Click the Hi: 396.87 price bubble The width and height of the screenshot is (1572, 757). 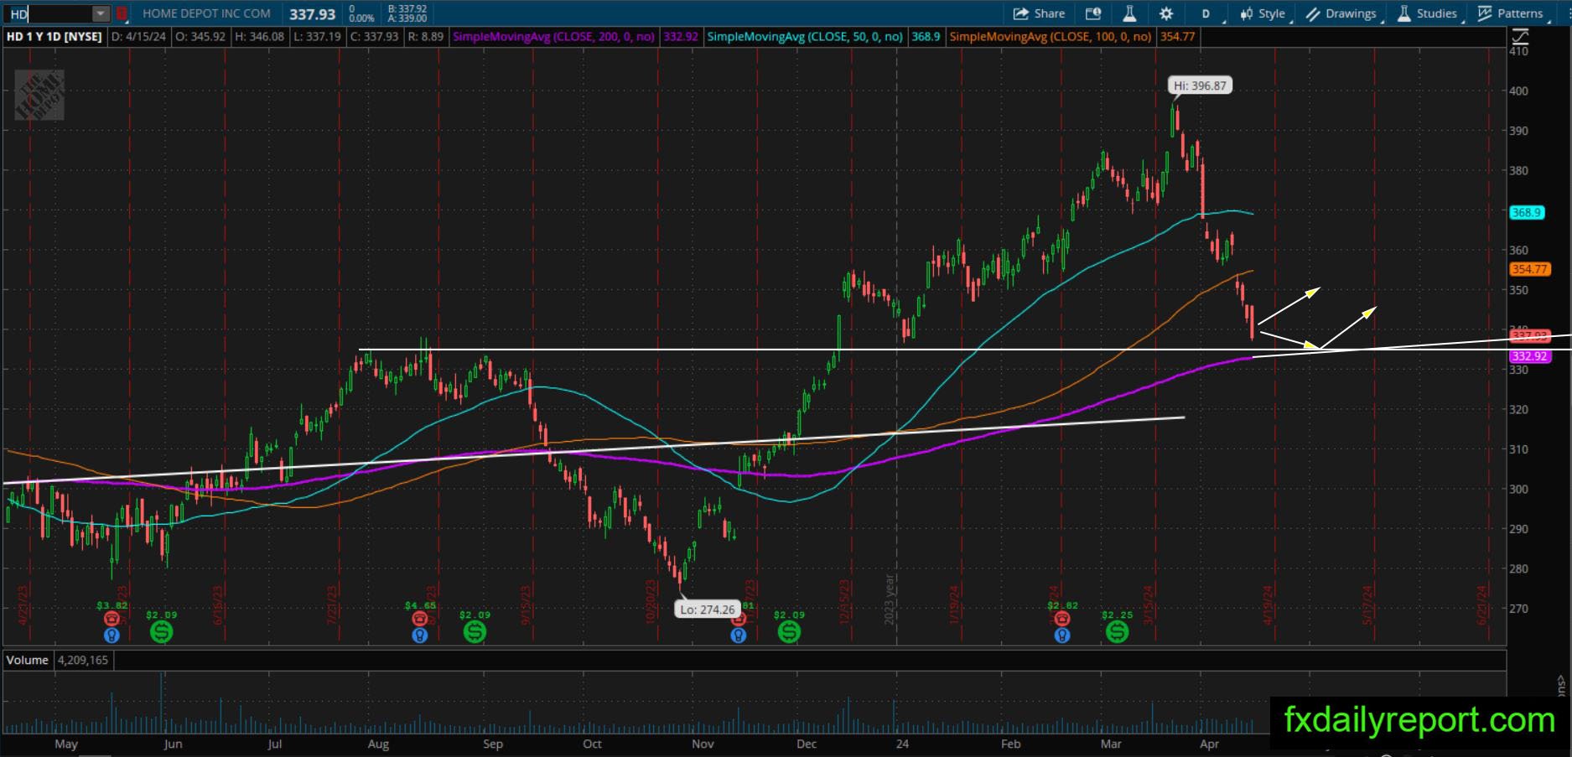(x=1200, y=86)
